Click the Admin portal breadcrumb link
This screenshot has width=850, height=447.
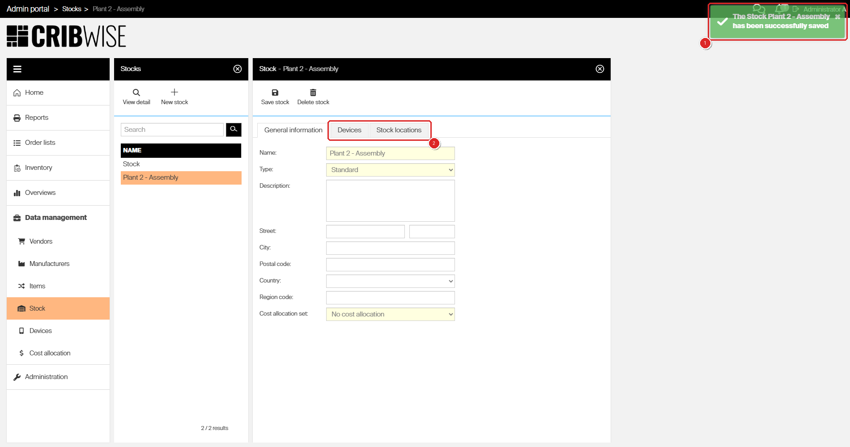pos(28,9)
